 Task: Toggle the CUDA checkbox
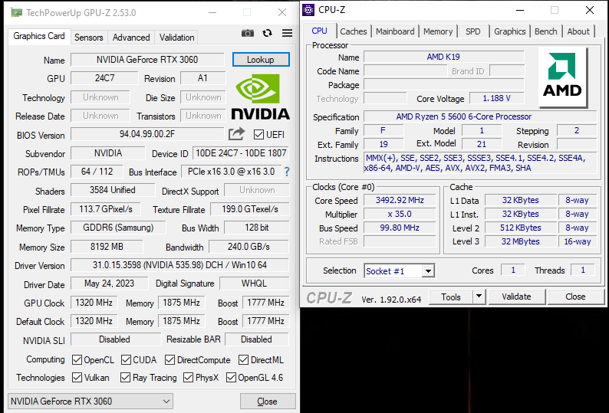126,360
